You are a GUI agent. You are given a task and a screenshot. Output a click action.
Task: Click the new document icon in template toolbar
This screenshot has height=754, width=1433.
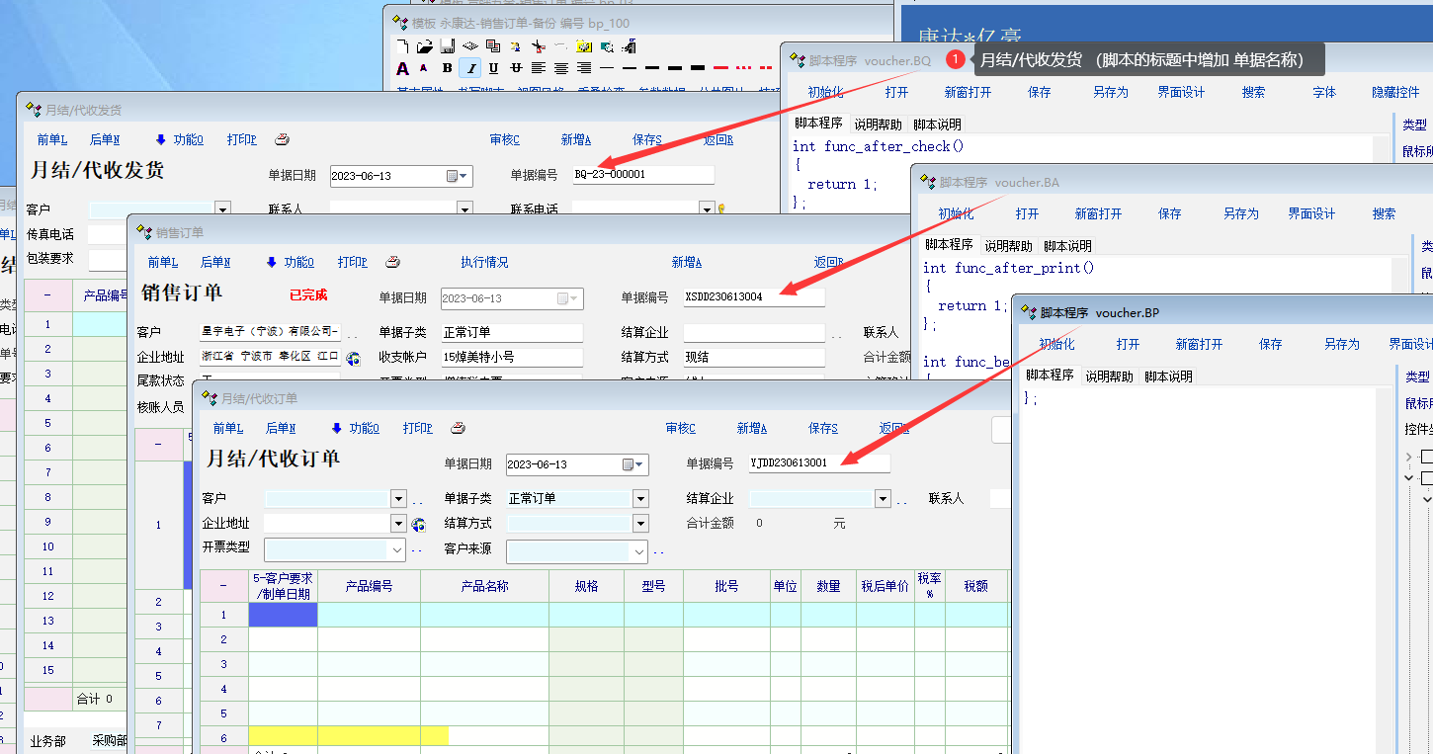(402, 46)
